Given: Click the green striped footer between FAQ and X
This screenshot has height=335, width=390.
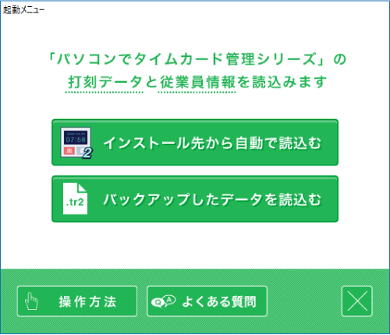Looking at the screenshot, I should 304,301.
